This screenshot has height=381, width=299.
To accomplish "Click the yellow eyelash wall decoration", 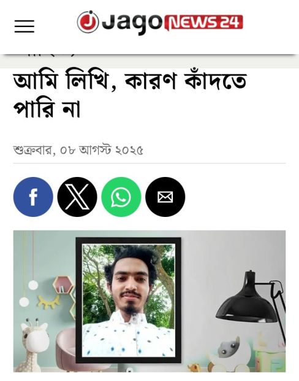I will (48, 302).
